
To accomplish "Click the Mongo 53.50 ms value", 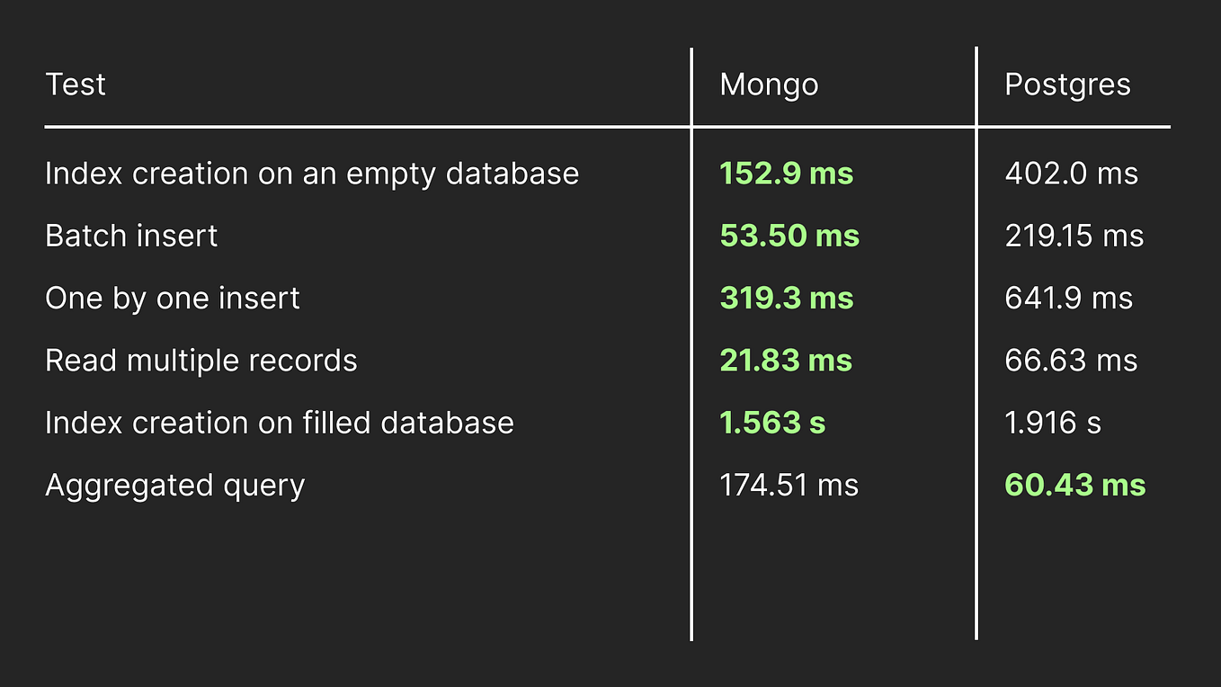I will (x=789, y=236).
